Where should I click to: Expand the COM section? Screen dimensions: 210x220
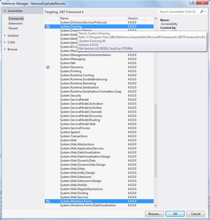point(5,42)
